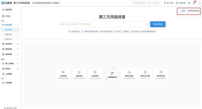Click the 稳定性风险 card

tap(129, 75)
